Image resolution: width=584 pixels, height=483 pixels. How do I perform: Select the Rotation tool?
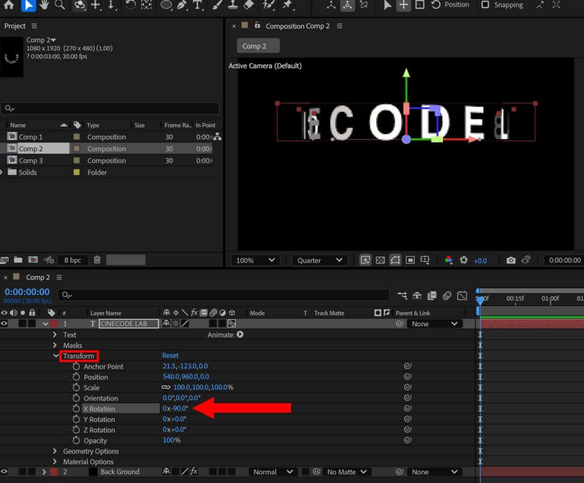coord(131,5)
